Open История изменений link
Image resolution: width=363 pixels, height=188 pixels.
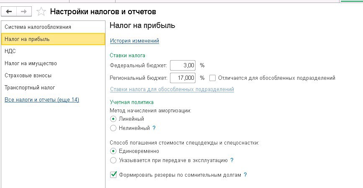134,41
